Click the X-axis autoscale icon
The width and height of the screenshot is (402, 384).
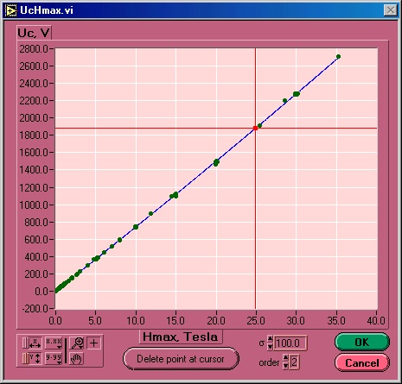pos(35,343)
